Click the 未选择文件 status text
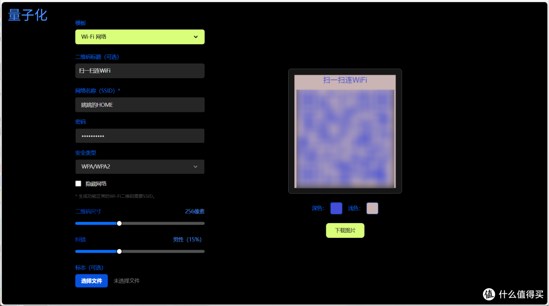This screenshot has width=549, height=306. [127, 281]
